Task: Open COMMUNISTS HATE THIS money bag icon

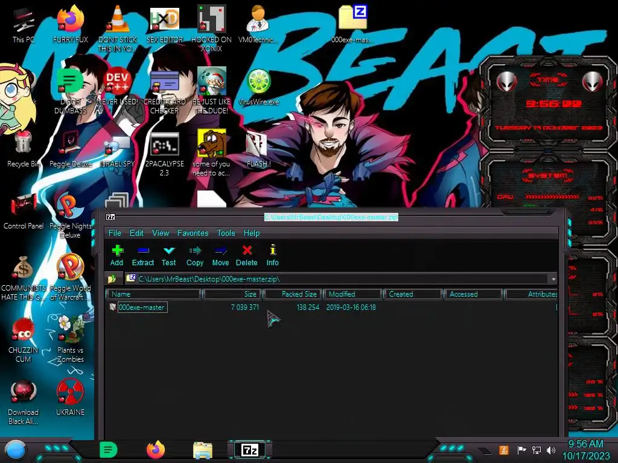Action: pyautogui.click(x=24, y=278)
